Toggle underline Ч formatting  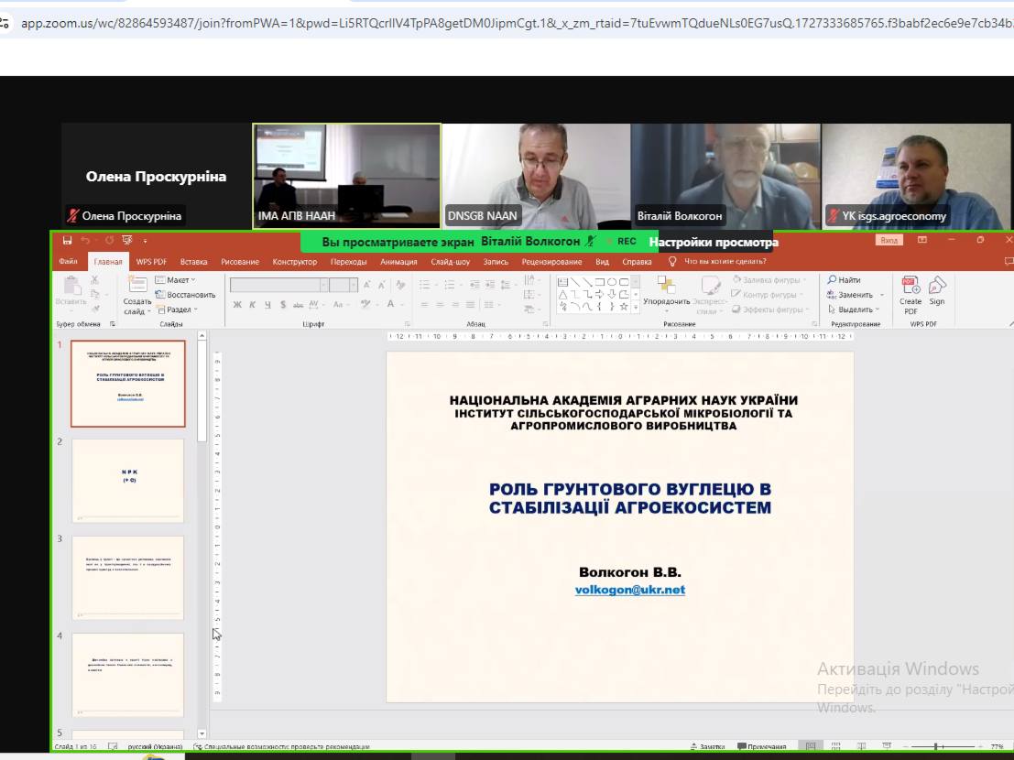(267, 304)
